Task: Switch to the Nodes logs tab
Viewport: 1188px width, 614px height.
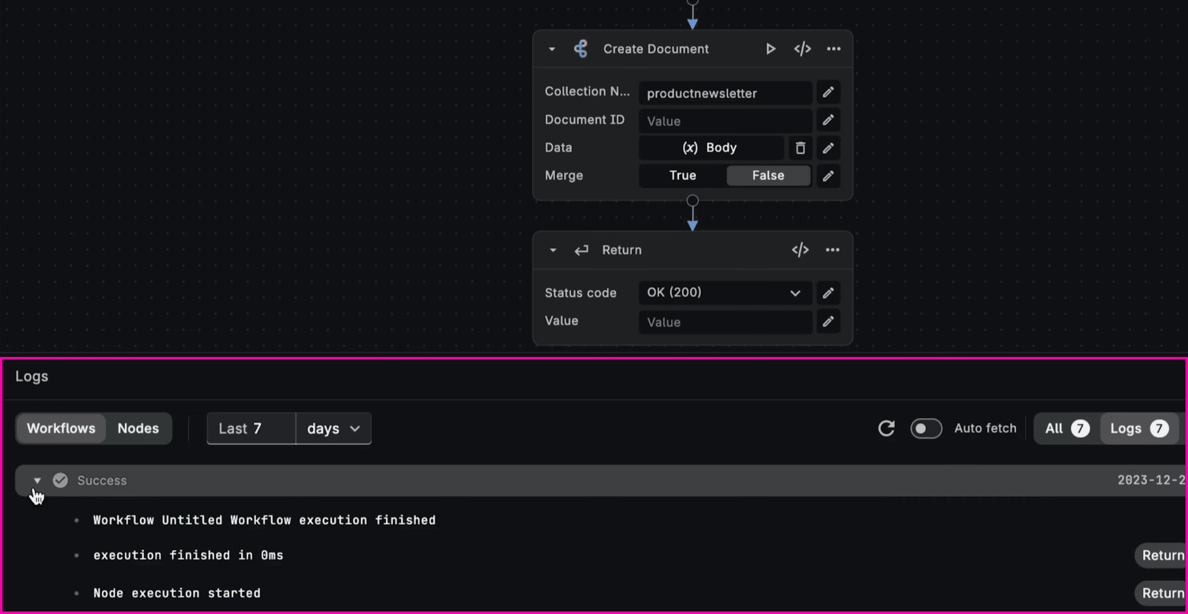Action: (138, 428)
